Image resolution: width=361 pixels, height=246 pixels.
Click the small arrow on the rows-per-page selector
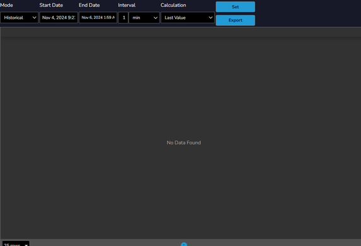(26, 245)
